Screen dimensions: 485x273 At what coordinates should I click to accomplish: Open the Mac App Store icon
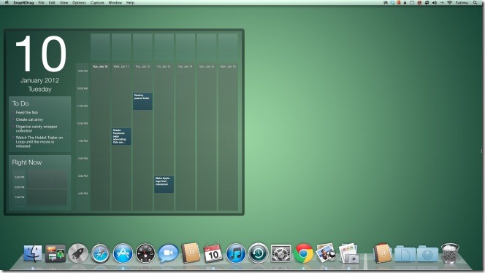tap(123, 253)
